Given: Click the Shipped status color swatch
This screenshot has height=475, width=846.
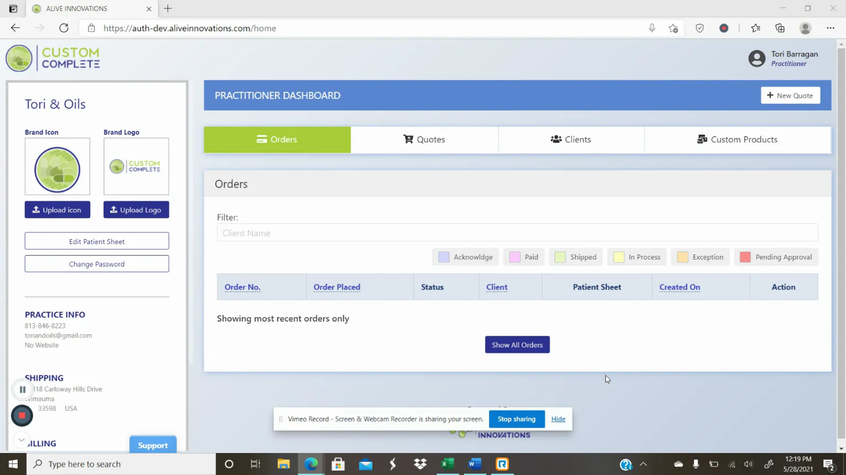Looking at the screenshot, I should (x=560, y=257).
